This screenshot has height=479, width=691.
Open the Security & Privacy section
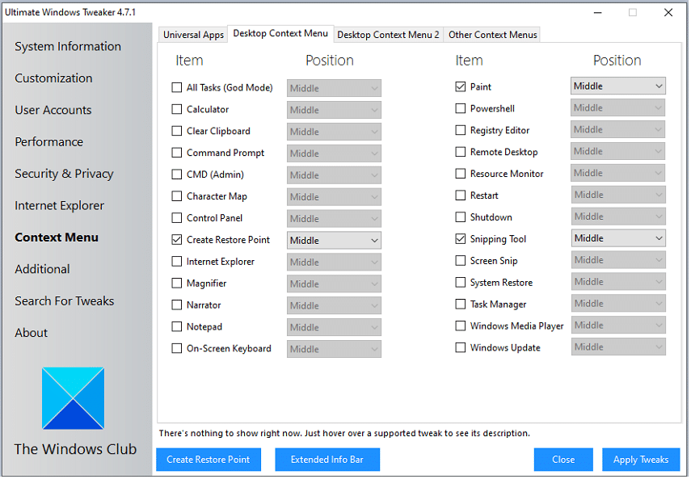click(x=65, y=174)
